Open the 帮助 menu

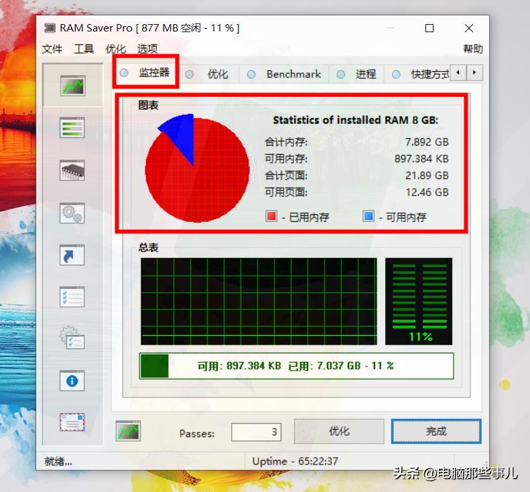pos(473,49)
